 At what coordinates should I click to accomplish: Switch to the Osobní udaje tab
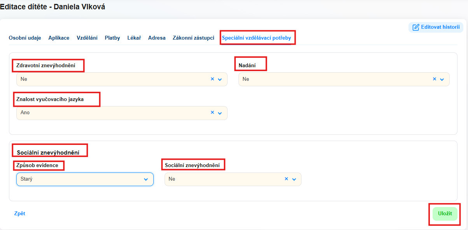(25, 38)
